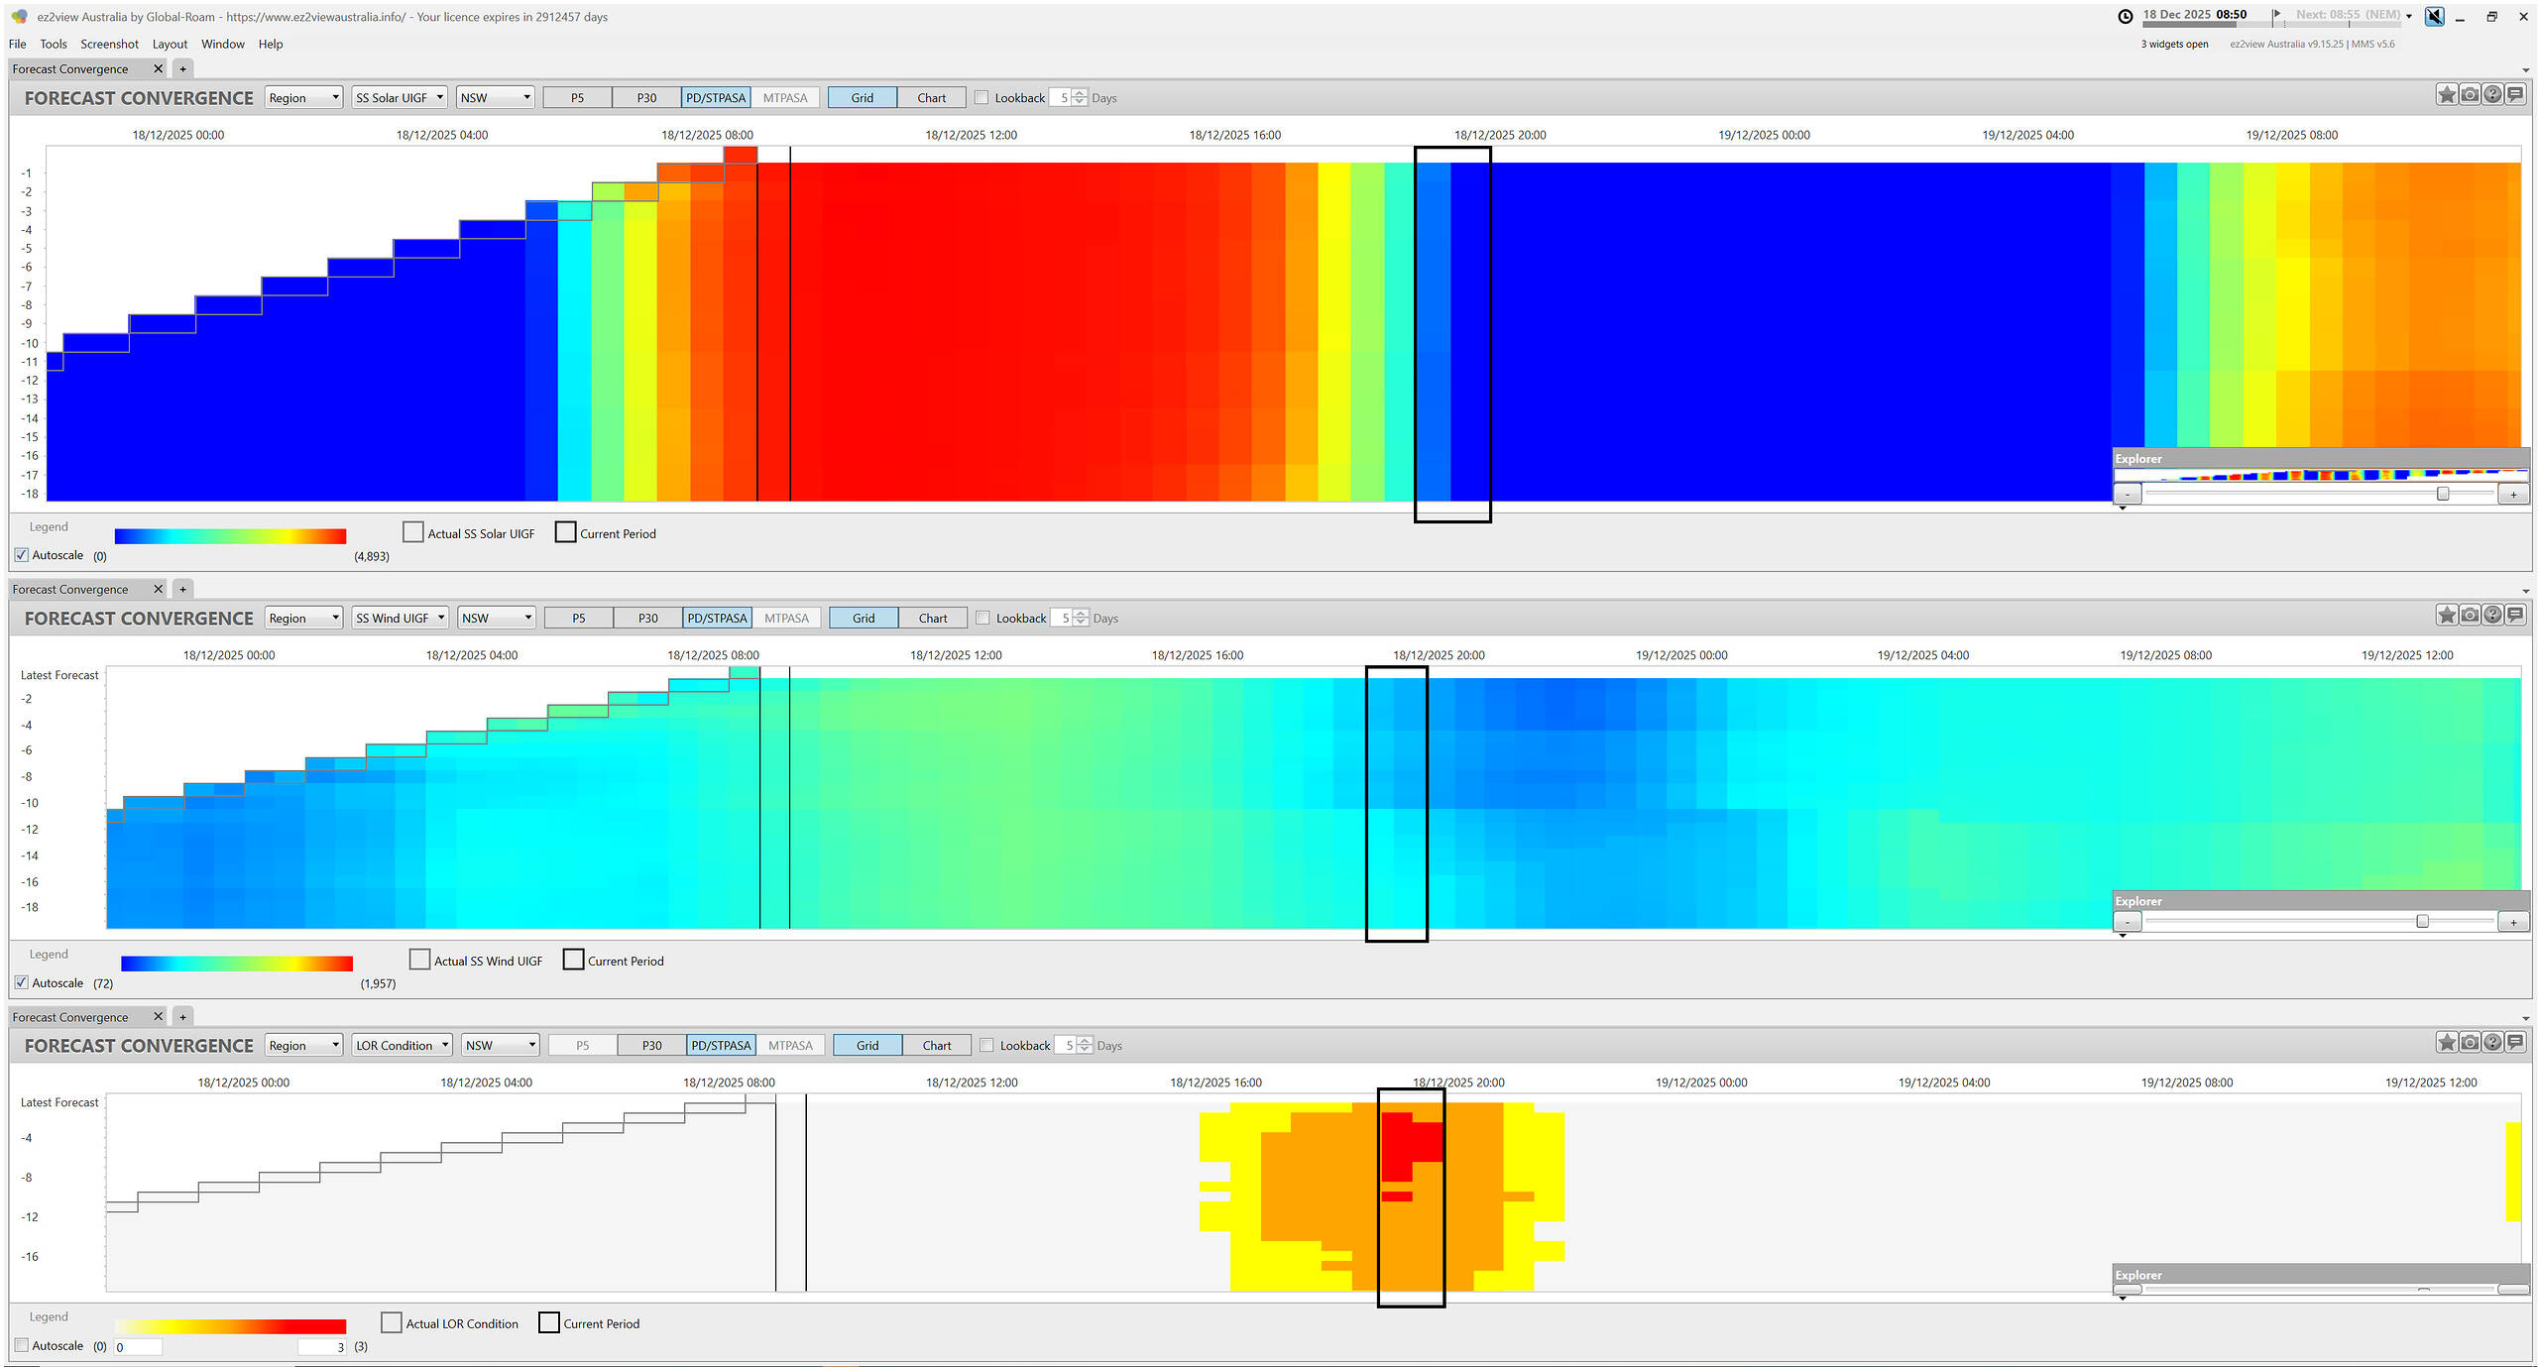Click the star icon in Wind UIGF widget
Viewport: 2538px width, 1367px height.
click(2447, 615)
